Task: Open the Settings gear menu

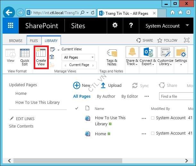Action: click(x=115, y=26)
